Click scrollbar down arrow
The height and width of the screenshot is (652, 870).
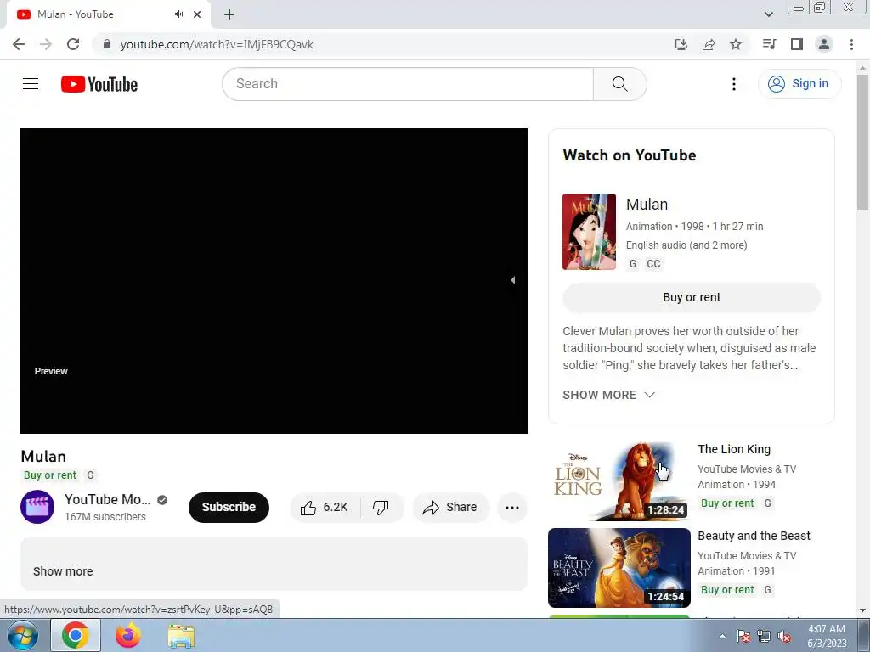(x=862, y=610)
